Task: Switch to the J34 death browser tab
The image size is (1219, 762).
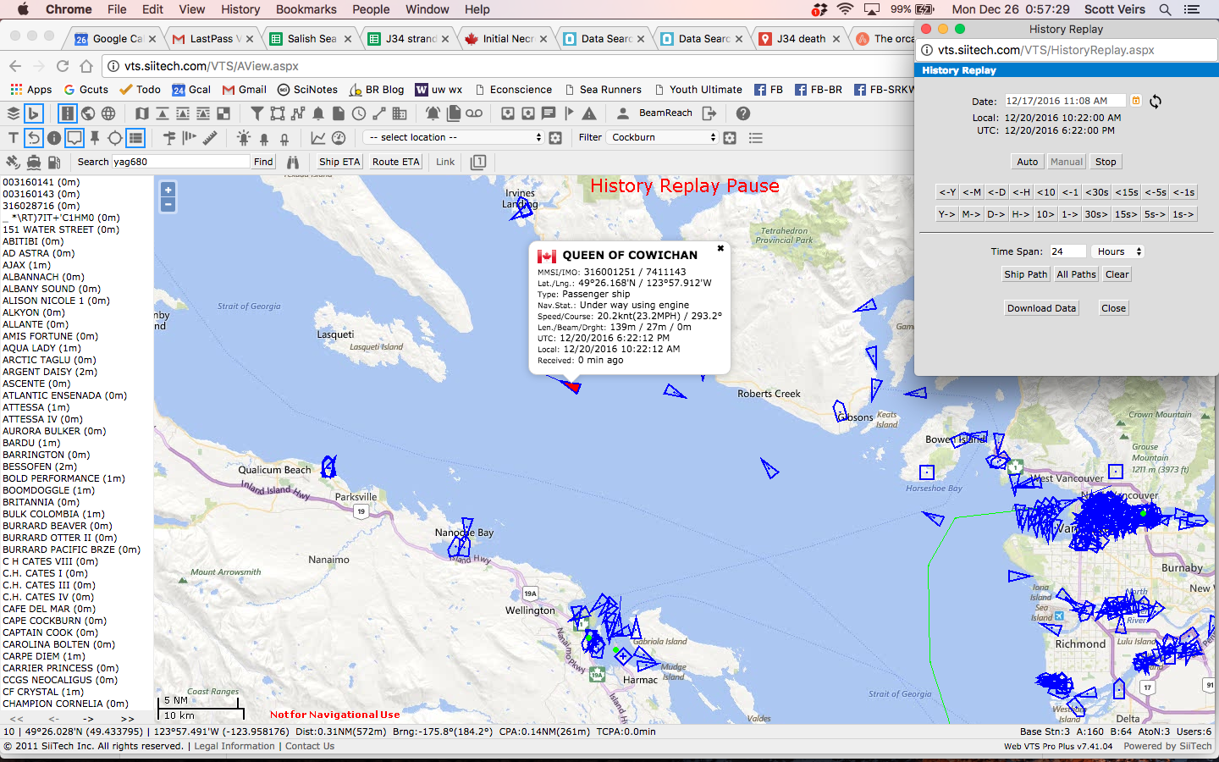Action: (800, 39)
